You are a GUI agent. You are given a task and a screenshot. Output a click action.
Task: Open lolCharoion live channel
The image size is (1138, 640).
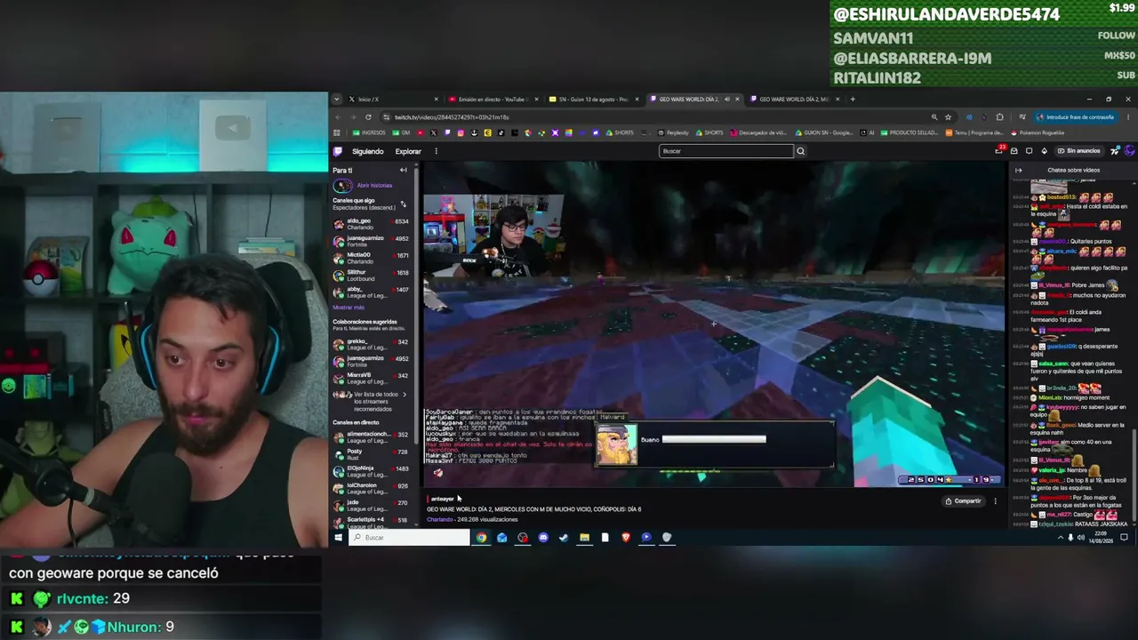click(x=371, y=488)
